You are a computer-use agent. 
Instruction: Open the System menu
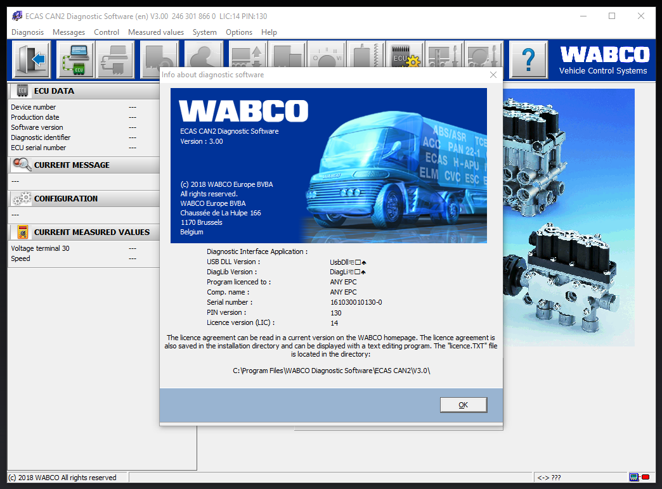(204, 32)
